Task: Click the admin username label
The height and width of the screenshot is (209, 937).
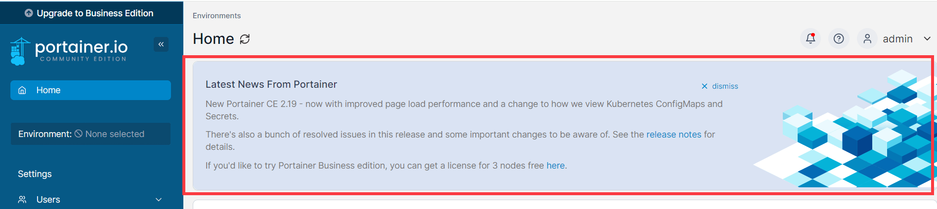Action: pyautogui.click(x=897, y=38)
